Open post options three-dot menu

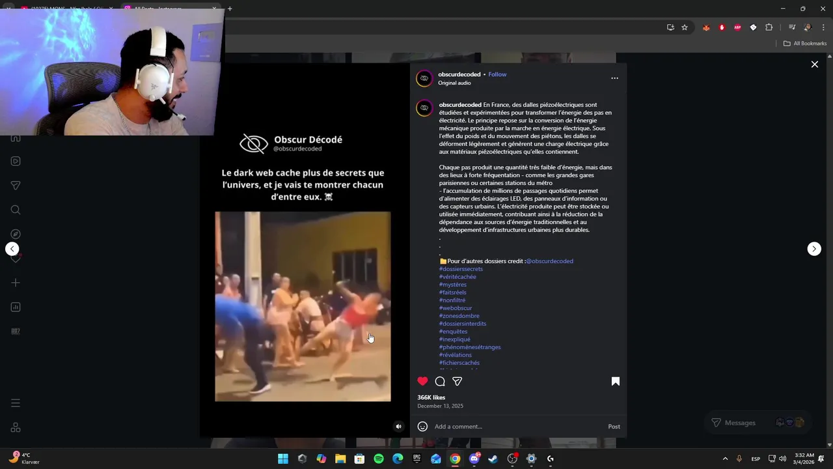point(614,78)
